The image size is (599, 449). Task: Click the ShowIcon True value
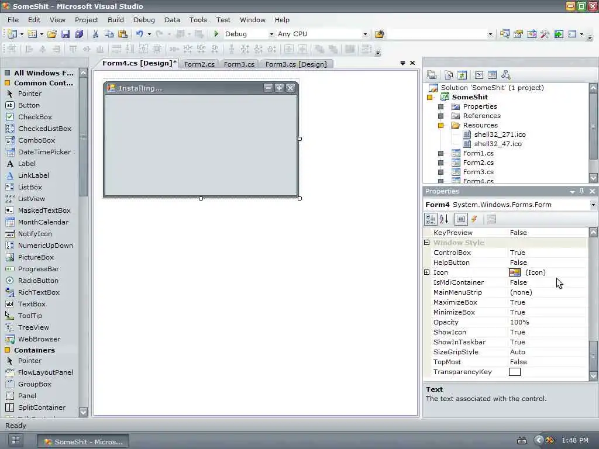518,332
